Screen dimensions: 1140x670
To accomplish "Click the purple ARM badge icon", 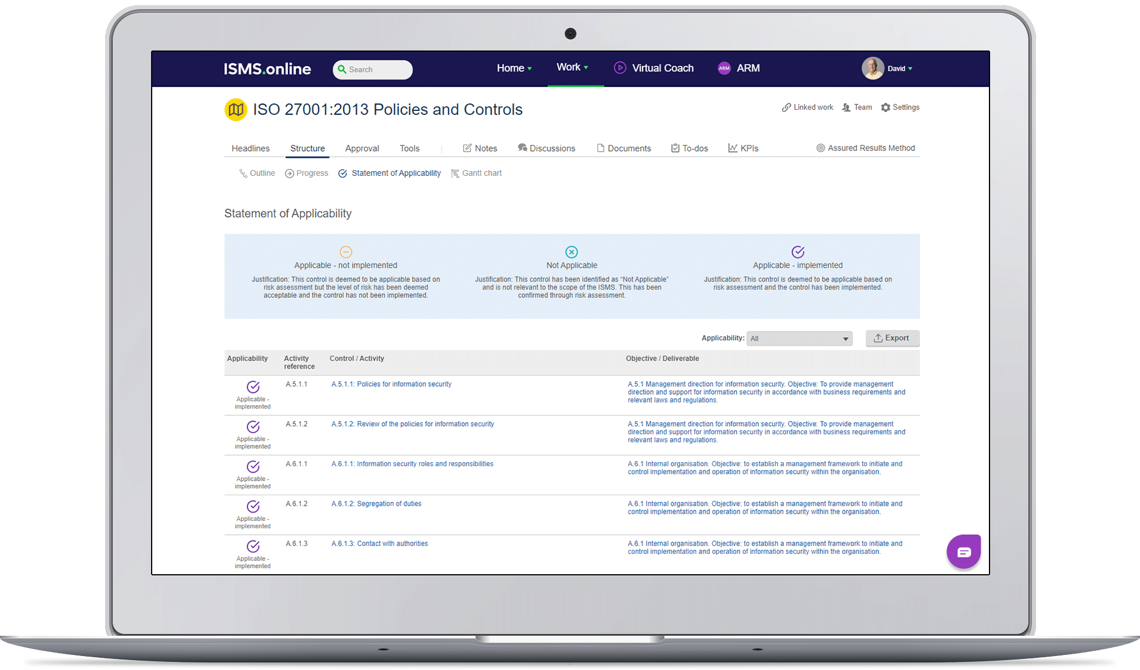I will 724,68.
